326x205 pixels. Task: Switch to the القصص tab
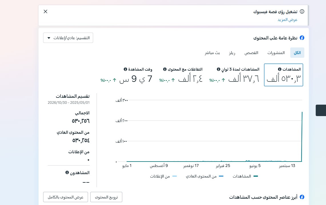point(251,53)
